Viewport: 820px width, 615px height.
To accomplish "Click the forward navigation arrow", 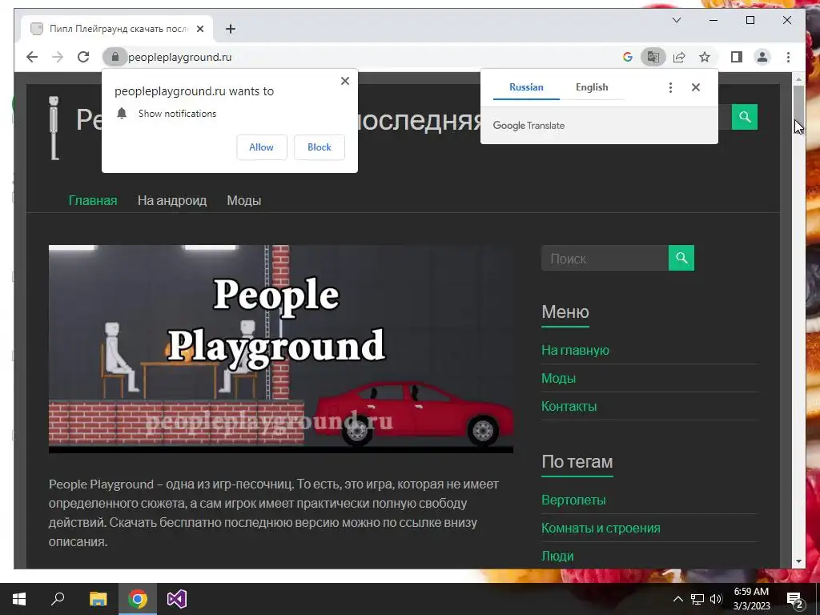I will (x=58, y=57).
